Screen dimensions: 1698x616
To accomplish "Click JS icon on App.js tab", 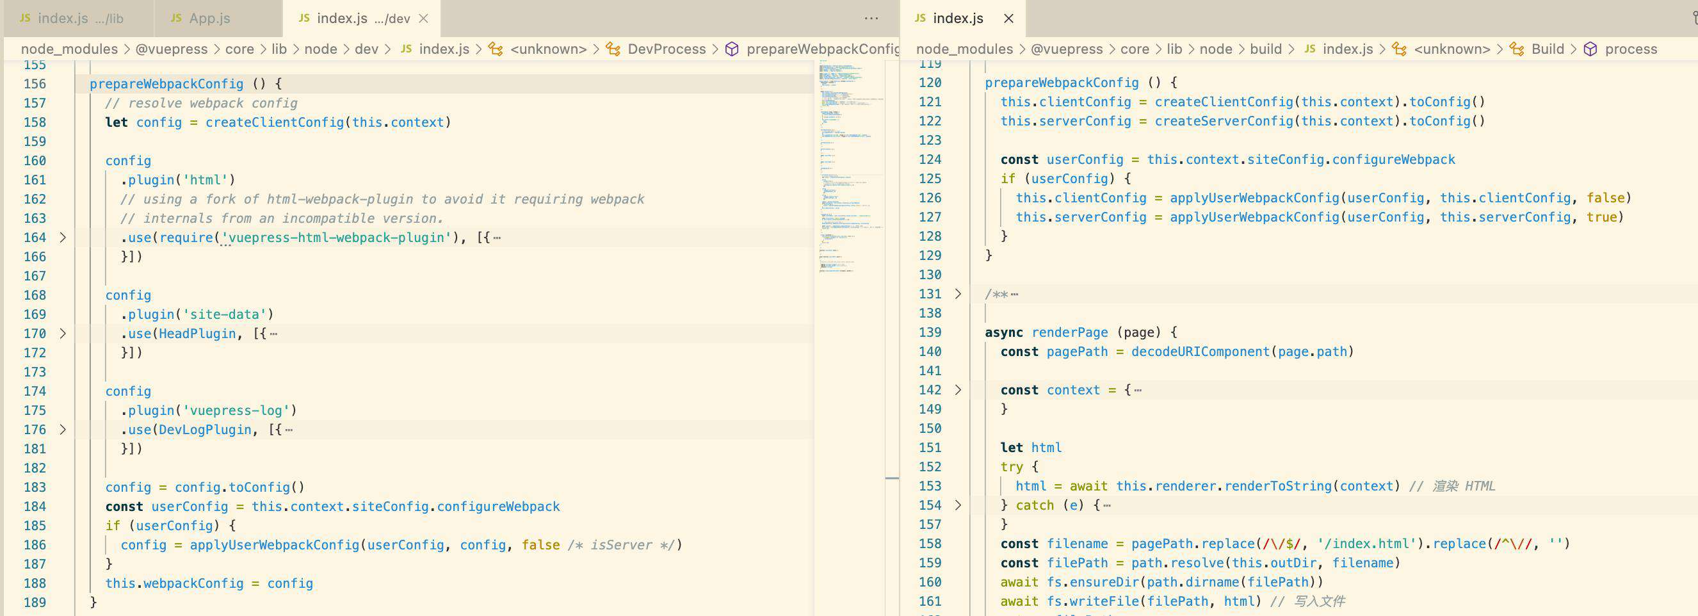I will tap(176, 18).
